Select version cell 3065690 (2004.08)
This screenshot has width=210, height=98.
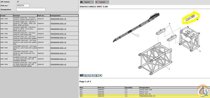pos(25,19)
